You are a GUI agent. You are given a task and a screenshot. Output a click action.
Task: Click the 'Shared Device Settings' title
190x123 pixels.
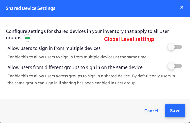click(31, 8)
